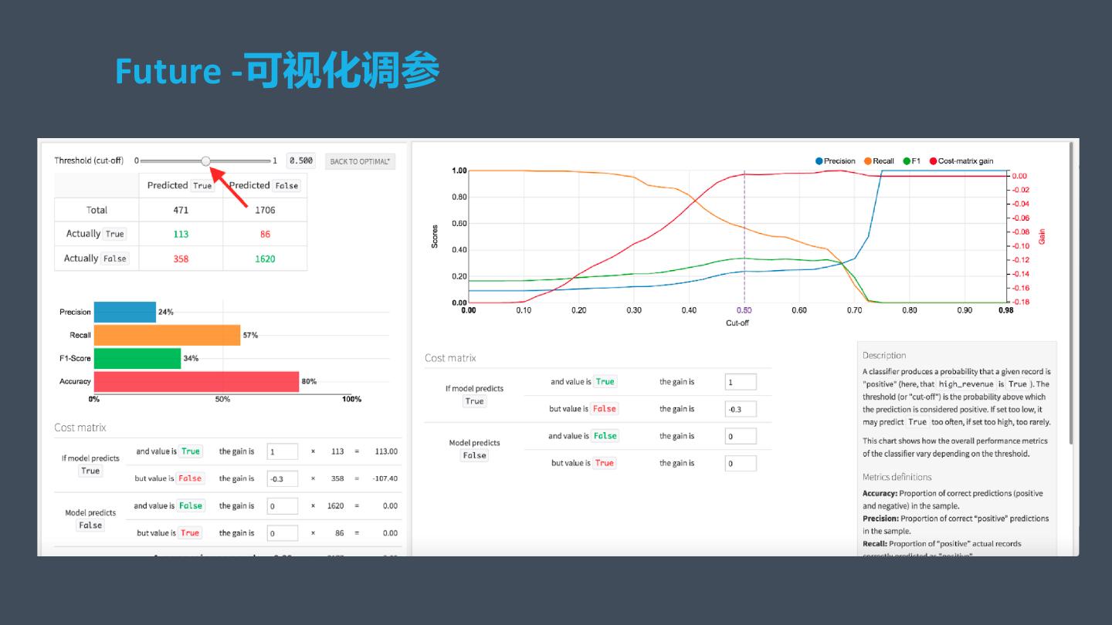The image size is (1112, 625).
Task: Click the threshold value field showing 0.500
Action: click(301, 160)
